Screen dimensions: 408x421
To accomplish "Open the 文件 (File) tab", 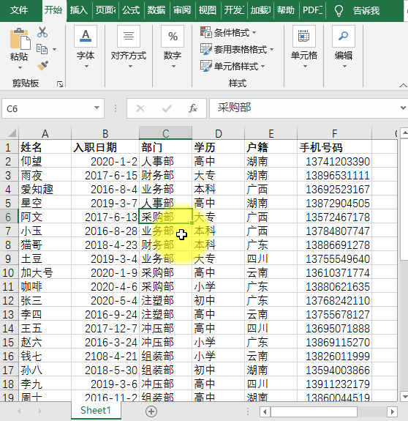I will (x=19, y=10).
